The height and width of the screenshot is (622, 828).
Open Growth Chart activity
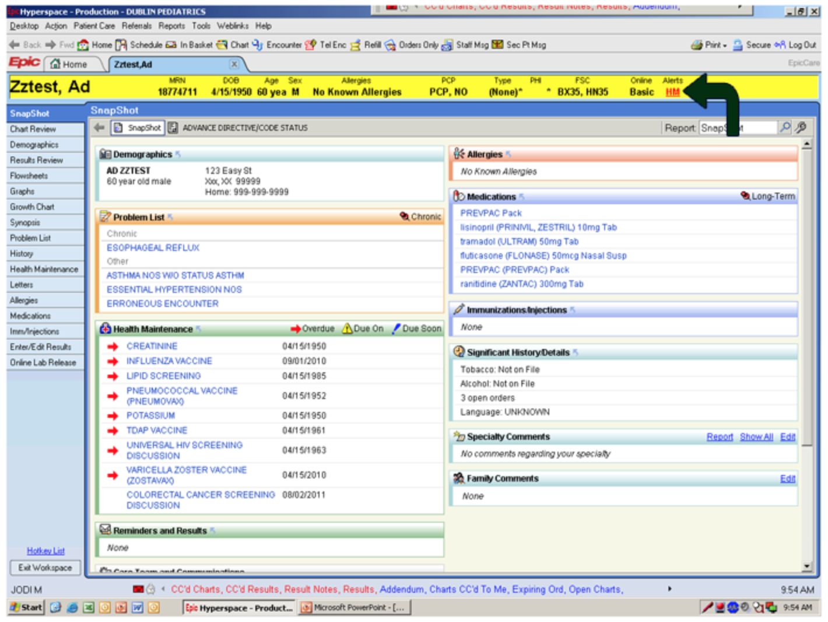[45, 207]
